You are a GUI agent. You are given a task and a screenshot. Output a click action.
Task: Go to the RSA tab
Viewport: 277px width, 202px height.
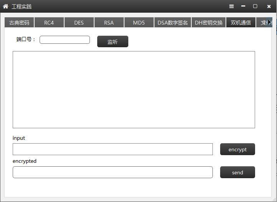(109, 23)
